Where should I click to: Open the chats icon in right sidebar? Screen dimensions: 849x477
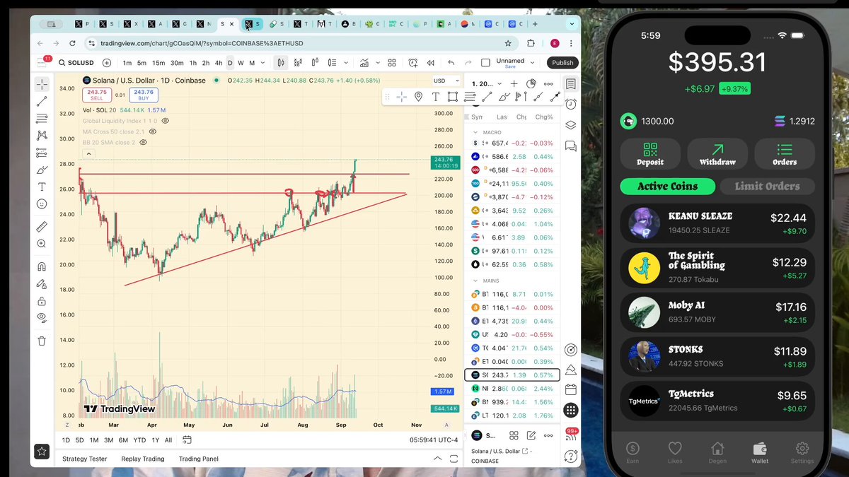click(x=570, y=146)
